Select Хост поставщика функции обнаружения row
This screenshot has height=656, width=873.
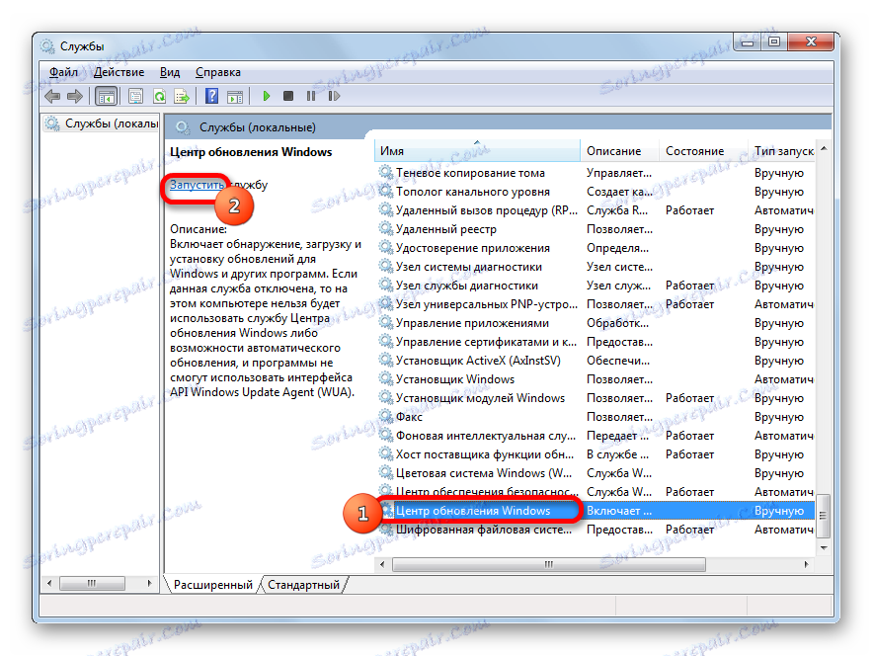click(595, 454)
